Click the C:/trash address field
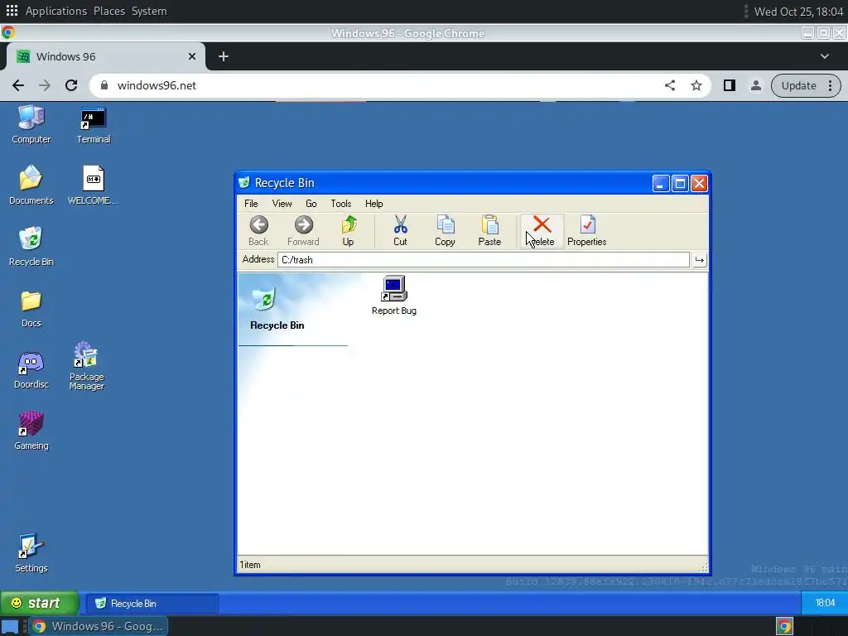 click(484, 260)
